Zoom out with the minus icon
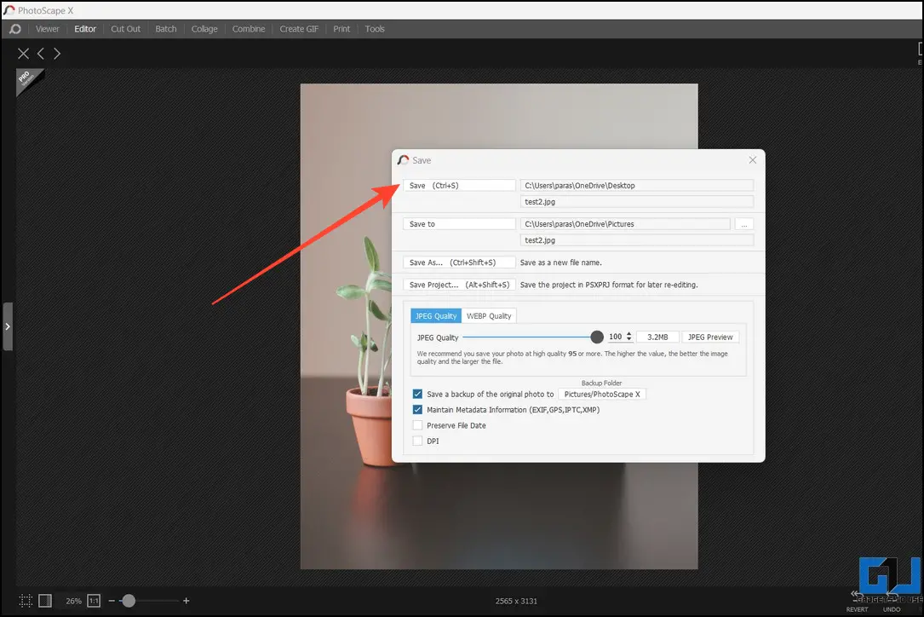The image size is (924, 617). click(112, 601)
